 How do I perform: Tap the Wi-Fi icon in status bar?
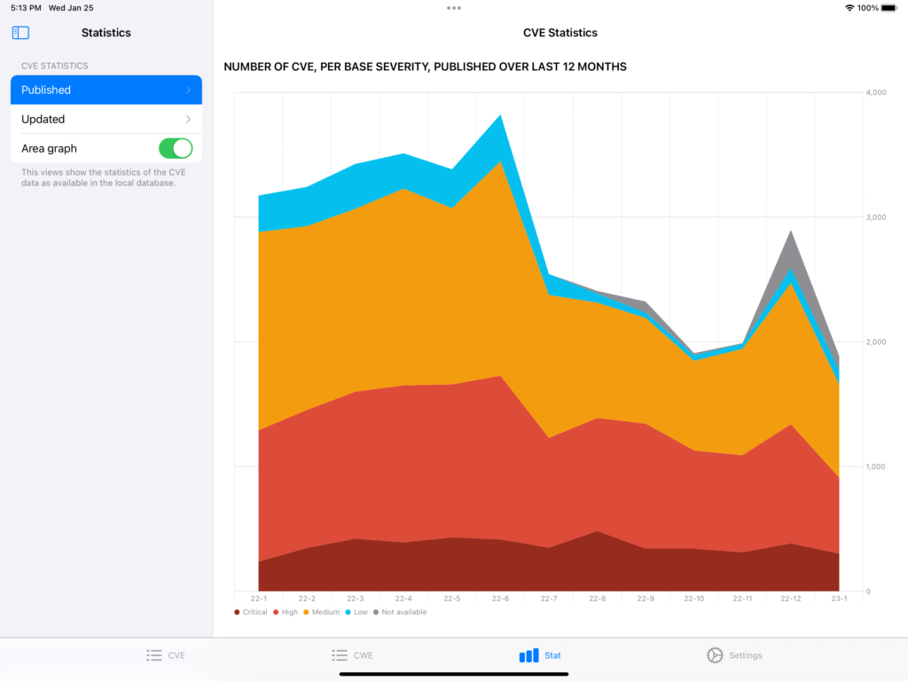(849, 8)
